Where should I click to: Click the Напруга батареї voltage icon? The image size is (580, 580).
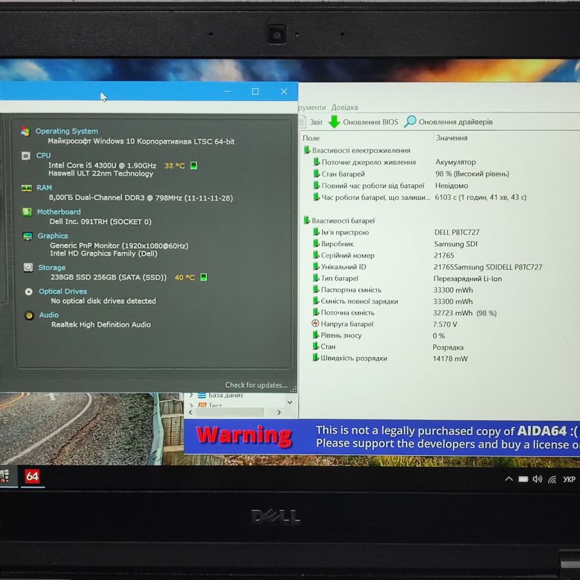point(315,324)
